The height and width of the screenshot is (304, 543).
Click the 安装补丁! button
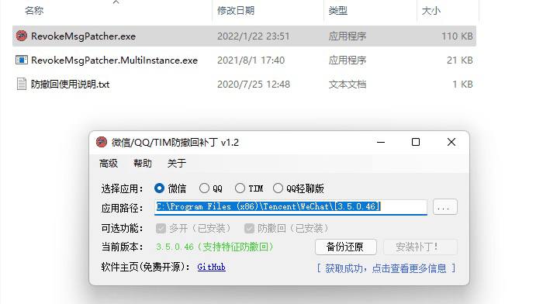tap(420, 247)
